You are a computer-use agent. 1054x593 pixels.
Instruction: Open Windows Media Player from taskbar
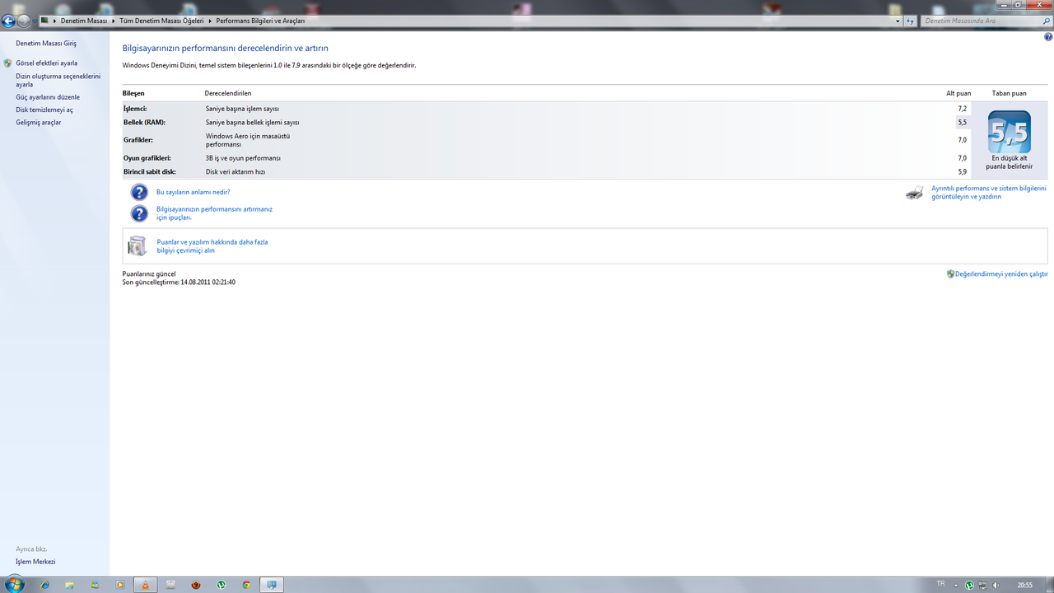coord(120,585)
